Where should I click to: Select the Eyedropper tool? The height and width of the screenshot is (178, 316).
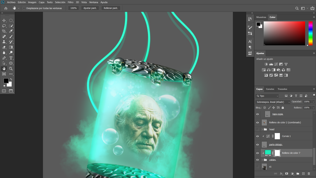[11, 31]
